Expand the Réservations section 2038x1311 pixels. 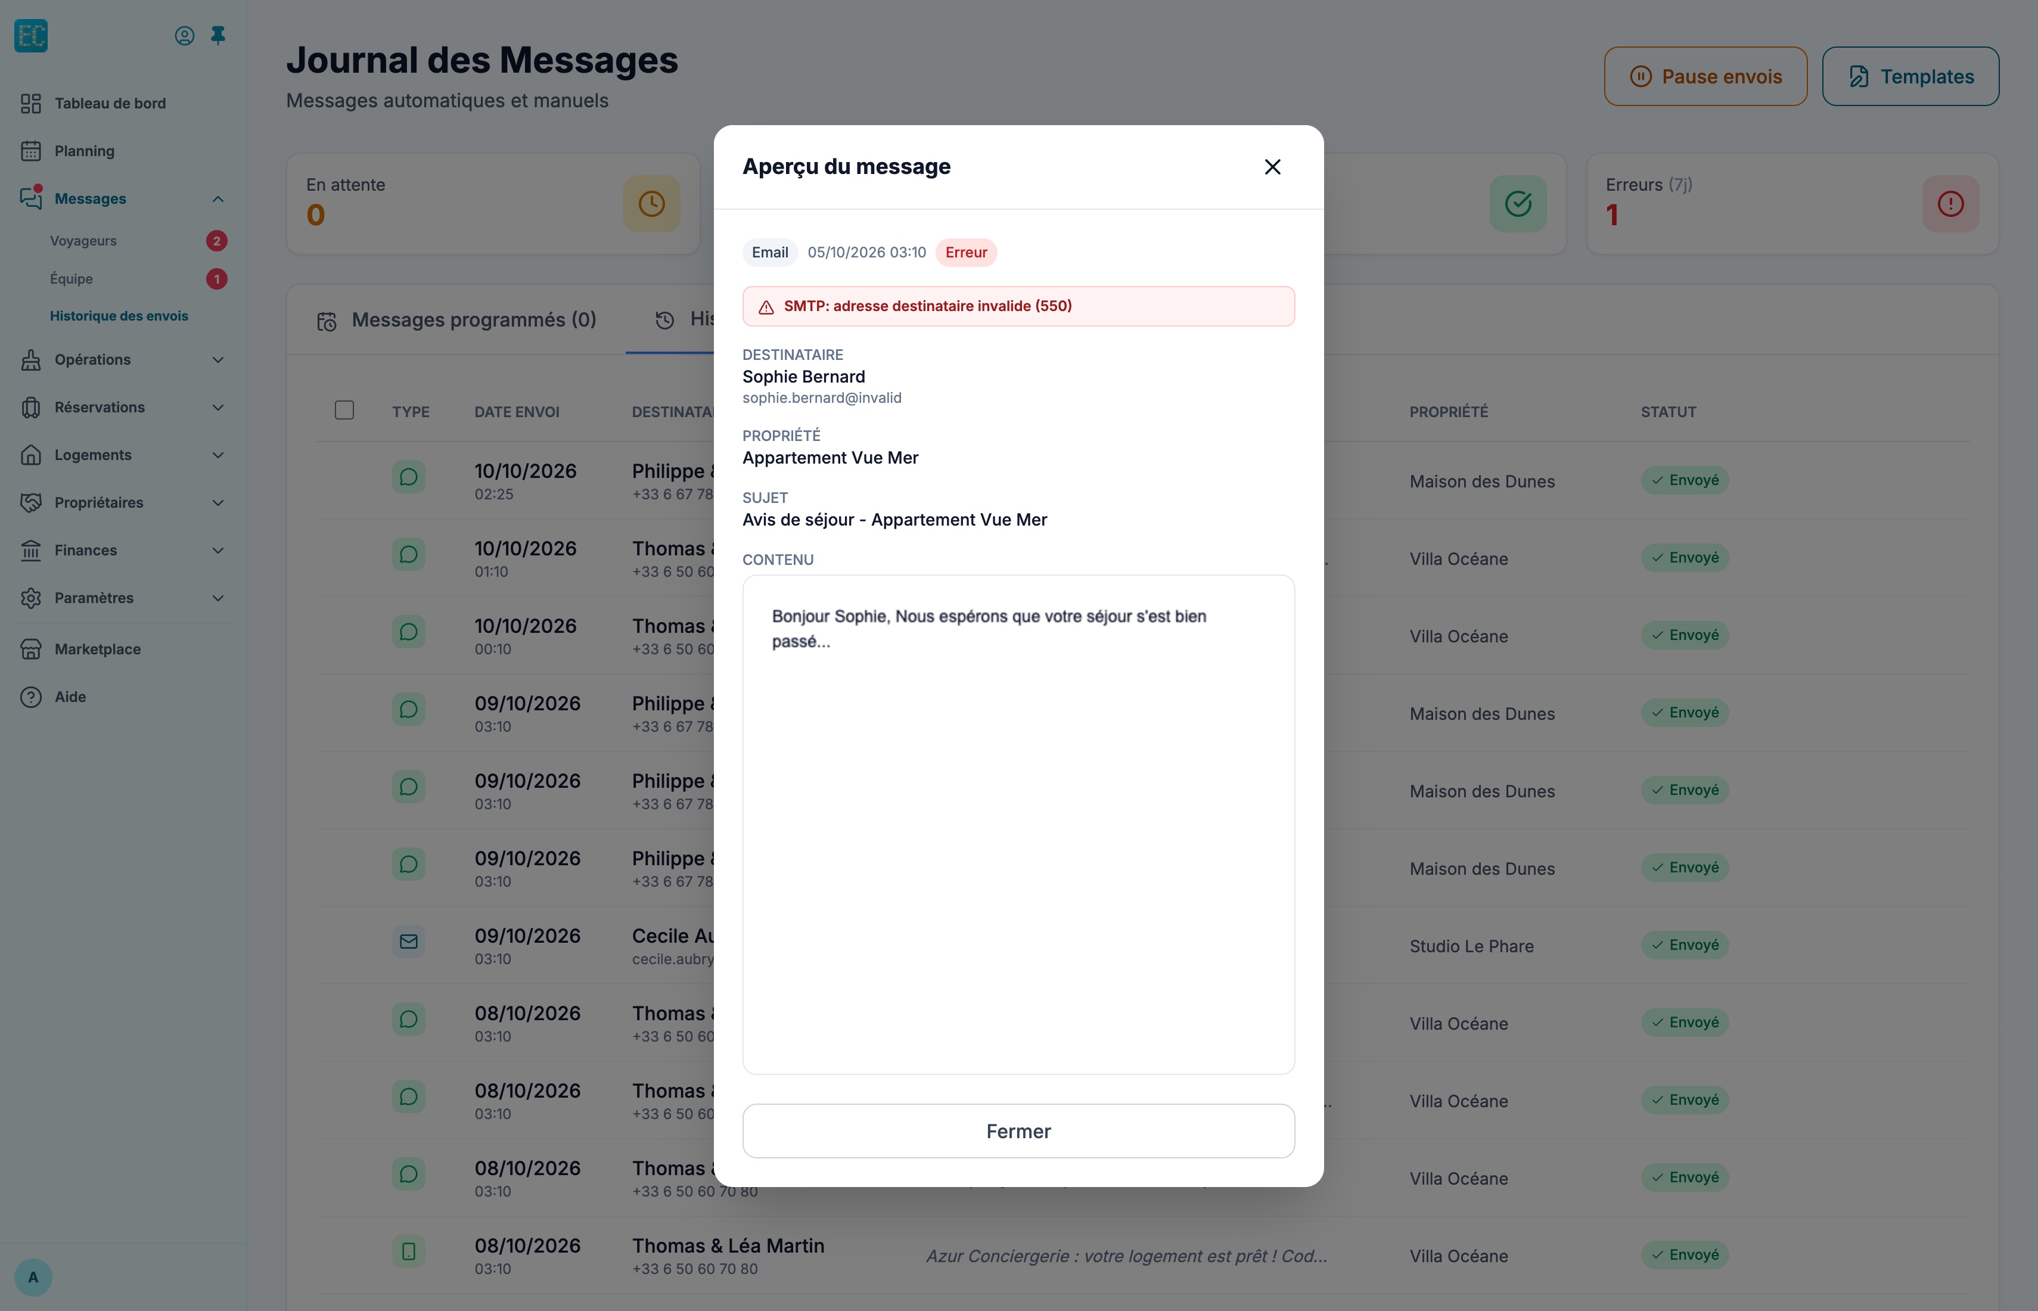125,407
